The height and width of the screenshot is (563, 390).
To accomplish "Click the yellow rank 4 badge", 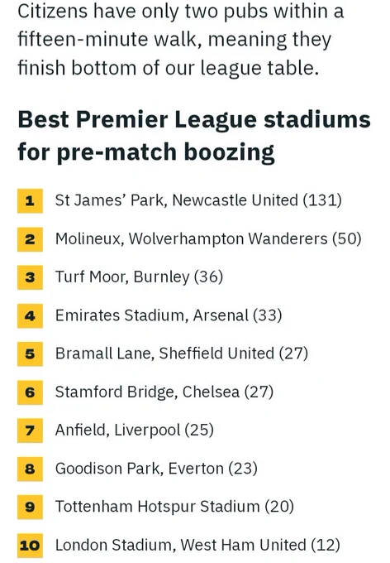I will pos(30,315).
